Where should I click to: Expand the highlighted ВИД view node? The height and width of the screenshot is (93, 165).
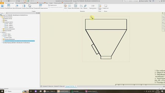click(x=2, y=41)
